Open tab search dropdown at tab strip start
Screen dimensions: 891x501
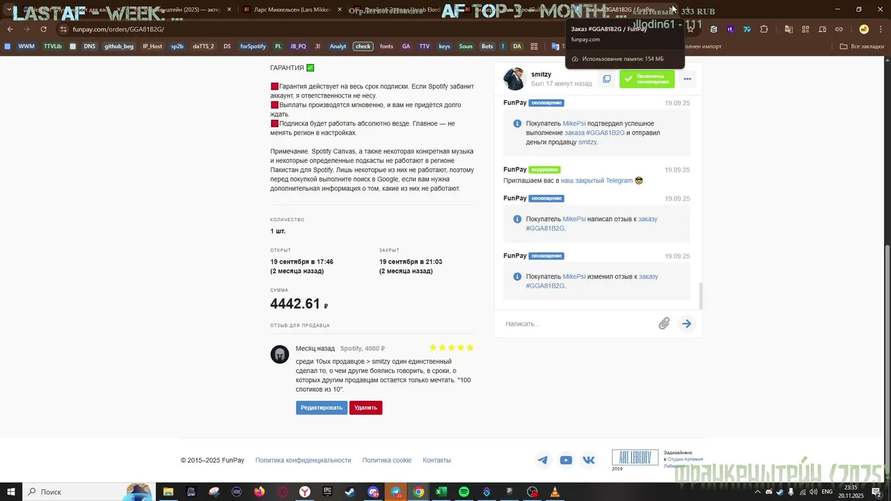point(9,10)
